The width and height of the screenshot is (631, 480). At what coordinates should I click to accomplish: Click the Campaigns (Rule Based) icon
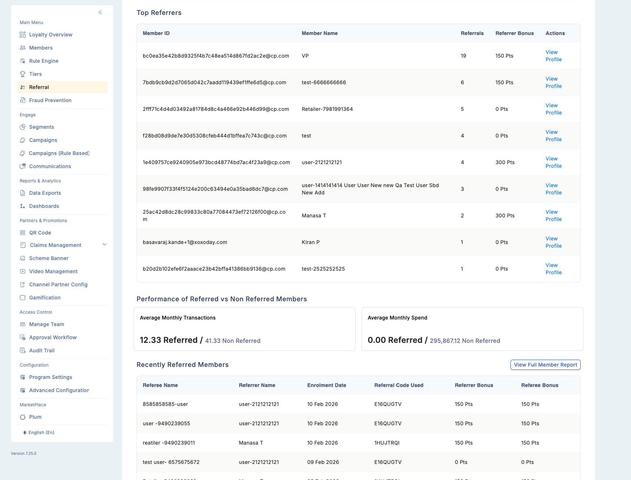coord(23,153)
